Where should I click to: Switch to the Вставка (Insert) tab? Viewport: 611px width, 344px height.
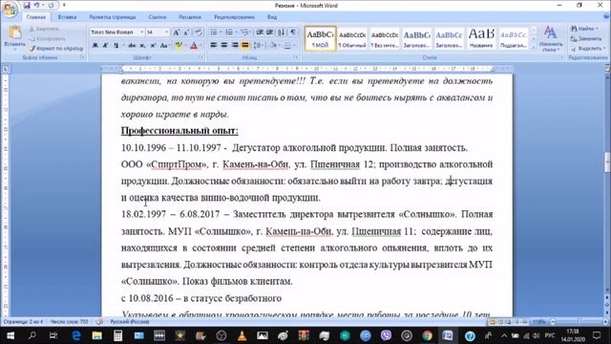67,17
